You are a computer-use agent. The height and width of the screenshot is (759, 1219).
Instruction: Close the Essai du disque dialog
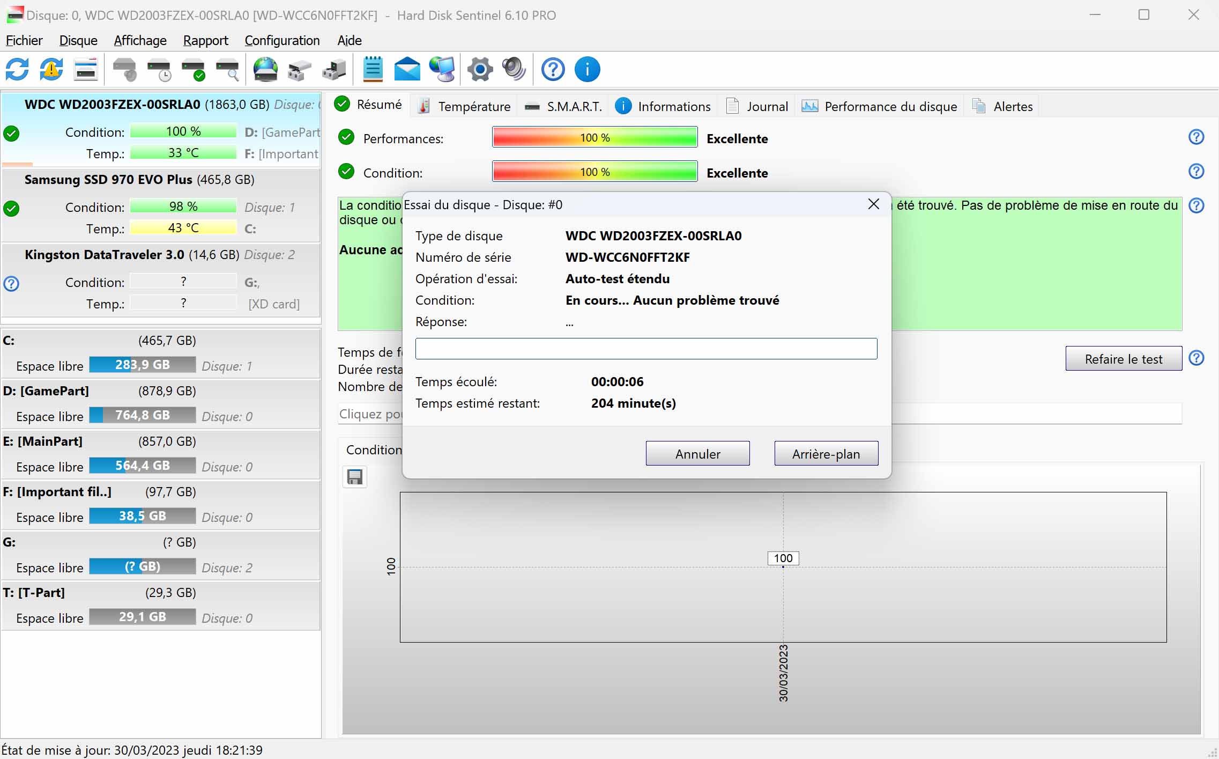coord(873,204)
